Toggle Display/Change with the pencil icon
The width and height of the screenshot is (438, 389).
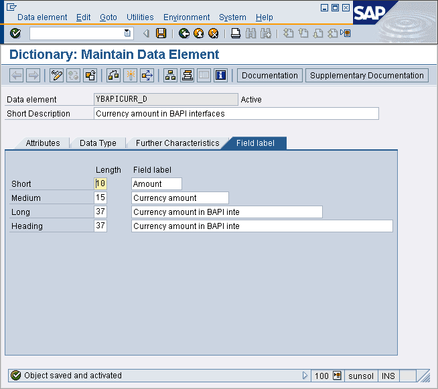pos(56,76)
